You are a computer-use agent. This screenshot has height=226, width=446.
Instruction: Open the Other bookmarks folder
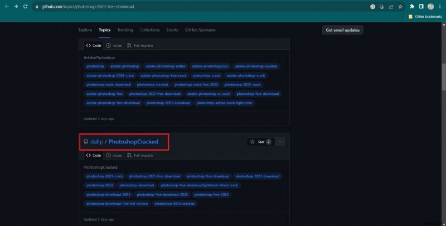point(425,17)
